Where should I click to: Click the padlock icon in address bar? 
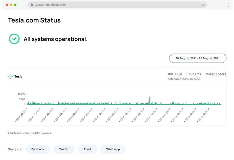(x=32, y=5)
